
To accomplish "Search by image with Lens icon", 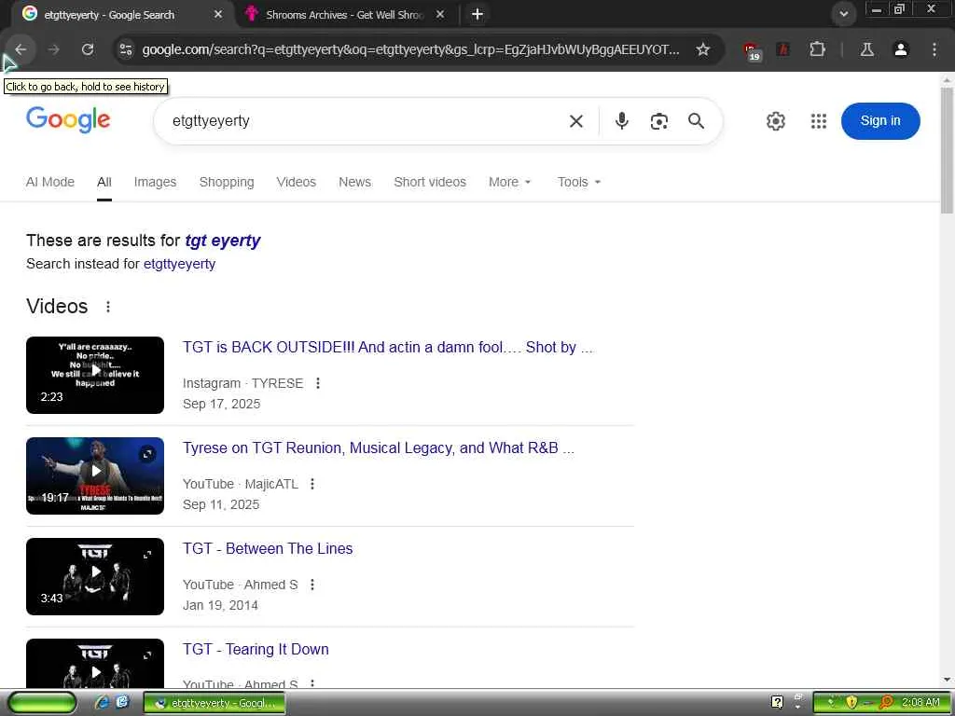I will click(659, 121).
